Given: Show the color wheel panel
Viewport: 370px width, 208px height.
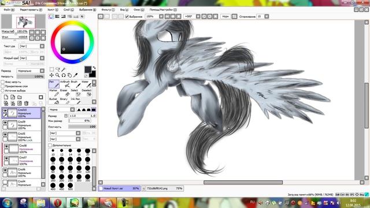Looking at the screenshot, I should 51,17.
